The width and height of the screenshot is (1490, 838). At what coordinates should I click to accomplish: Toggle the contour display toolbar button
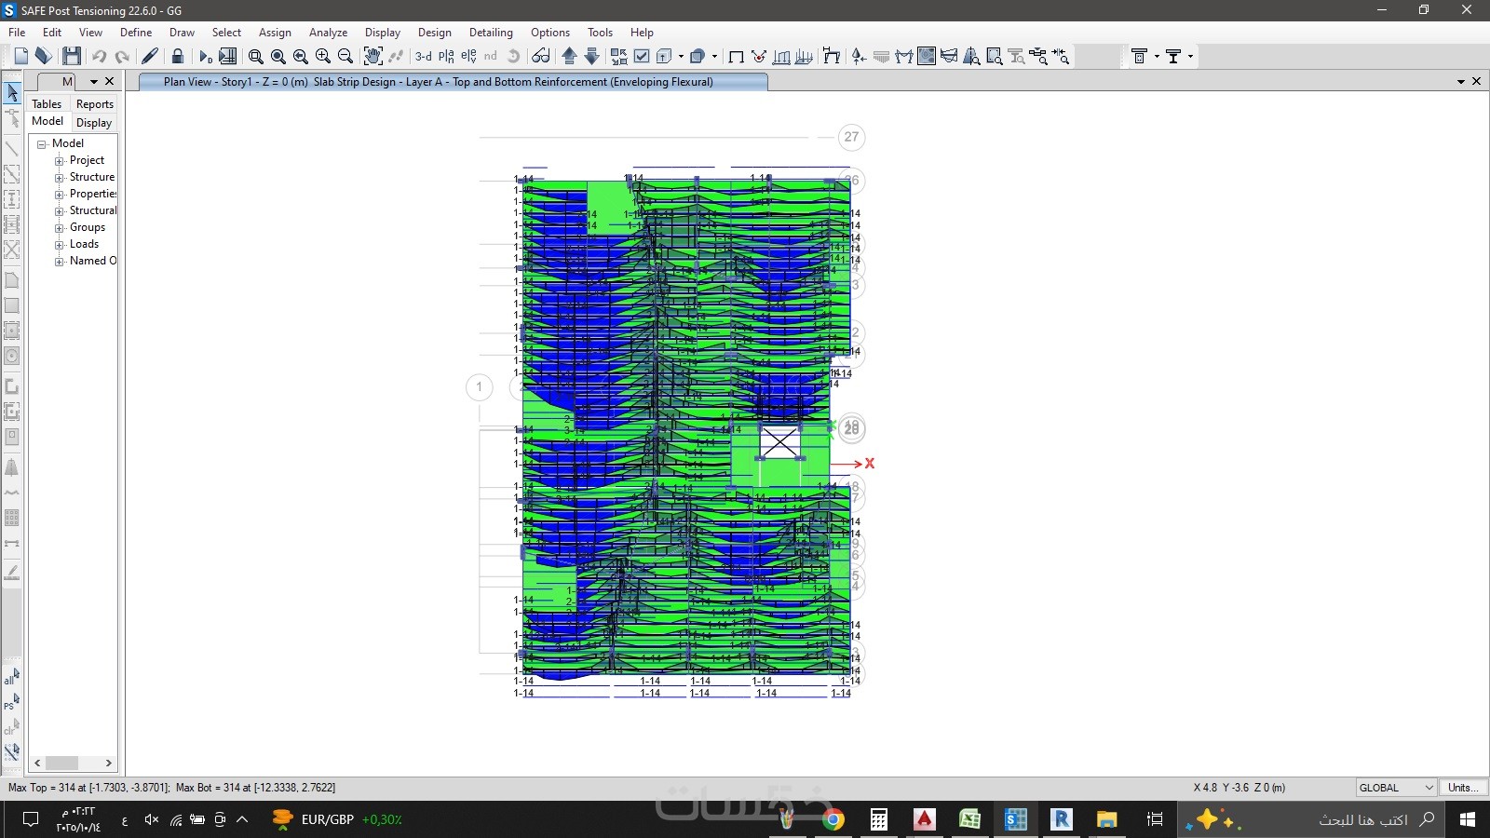pos(927,57)
